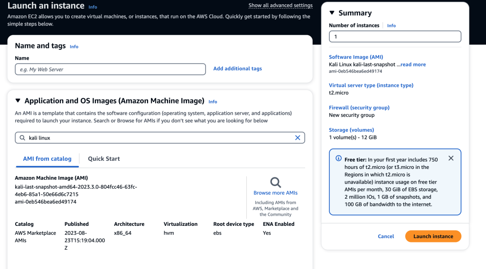486x269 pixels.
Task: Click Yes under ENA Enabled
Action: 267,233
